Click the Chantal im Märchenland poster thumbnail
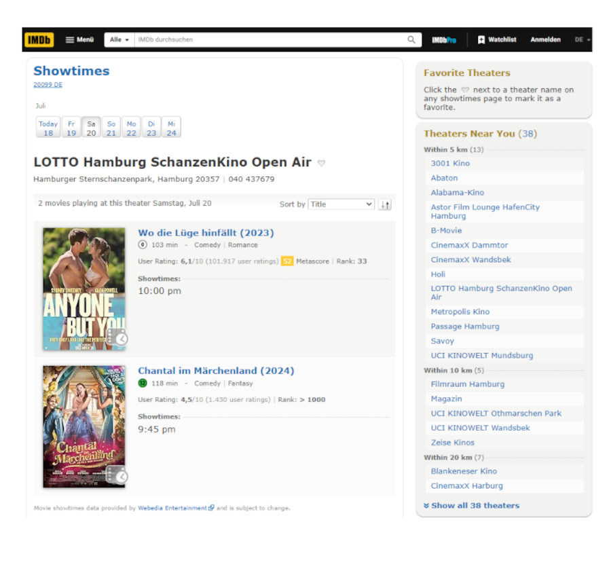 (84, 426)
